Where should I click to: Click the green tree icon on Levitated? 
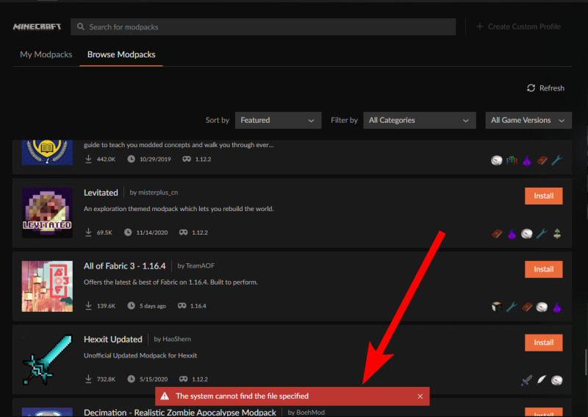[x=557, y=234]
